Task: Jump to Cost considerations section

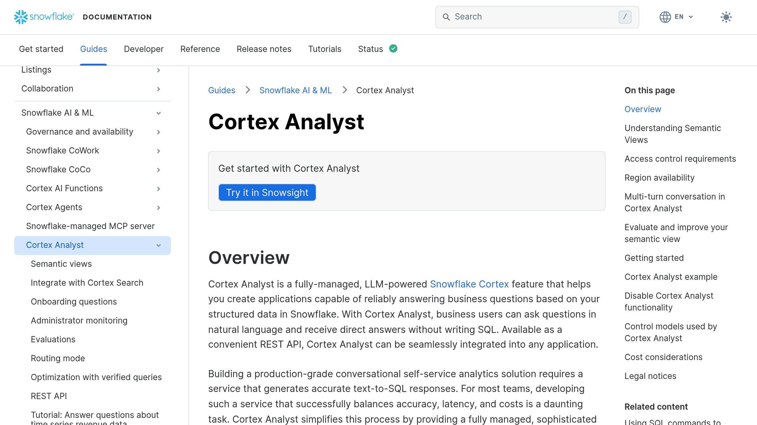Action: coord(663,357)
